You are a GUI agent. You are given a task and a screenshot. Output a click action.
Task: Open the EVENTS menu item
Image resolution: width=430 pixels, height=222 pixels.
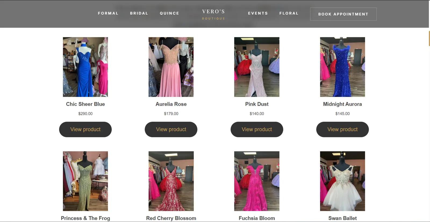(x=258, y=13)
